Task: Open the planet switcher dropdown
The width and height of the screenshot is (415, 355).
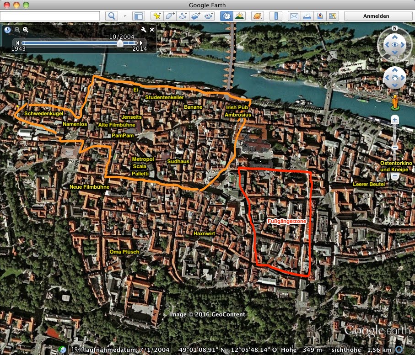Action: point(258,16)
